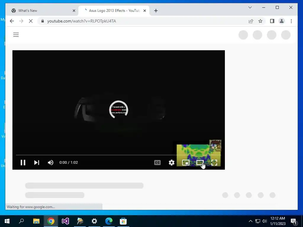Open the Windows Start menu
This screenshot has height=227, width=303.
click(x=7, y=221)
